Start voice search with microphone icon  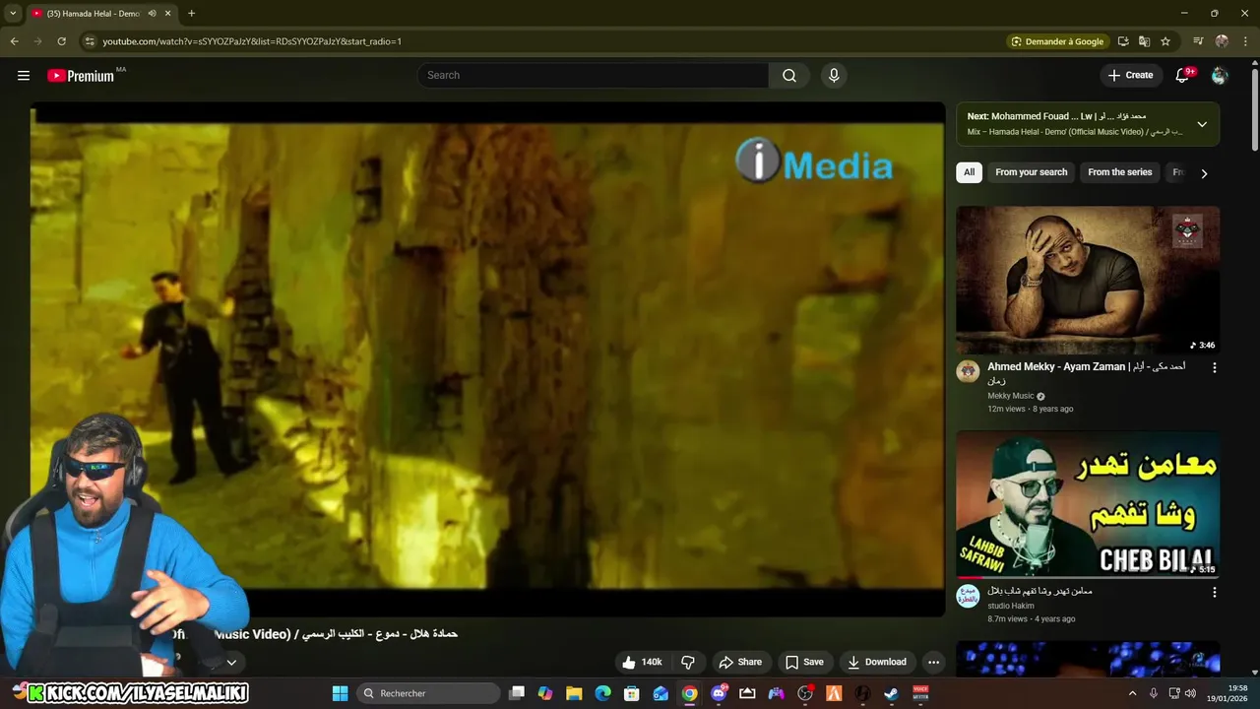834,76
